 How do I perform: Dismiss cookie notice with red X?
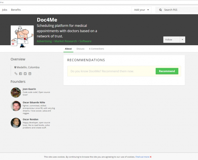click(x=150, y=157)
